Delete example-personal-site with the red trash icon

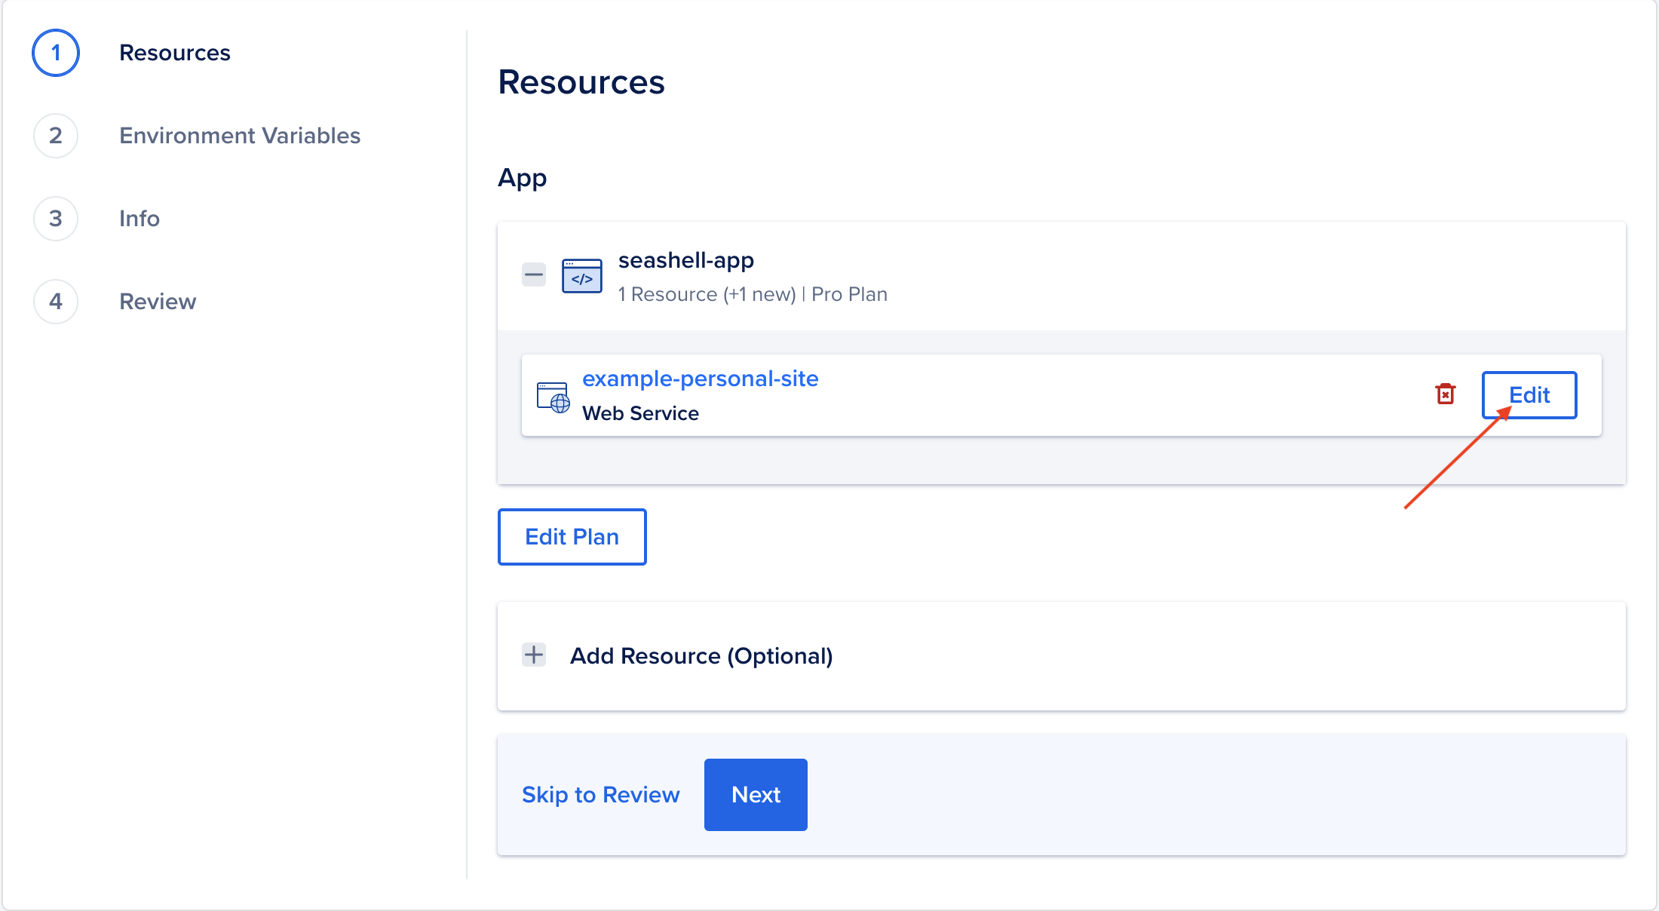pyautogui.click(x=1445, y=394)
